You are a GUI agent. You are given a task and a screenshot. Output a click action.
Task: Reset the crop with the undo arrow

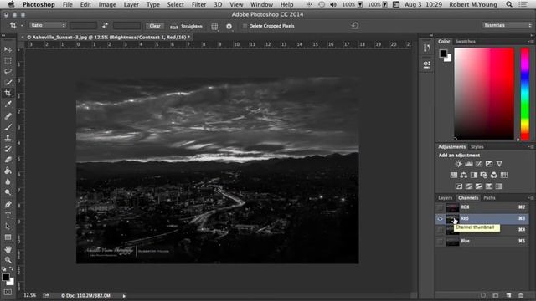pyautogui.click(x=355, y=26)
